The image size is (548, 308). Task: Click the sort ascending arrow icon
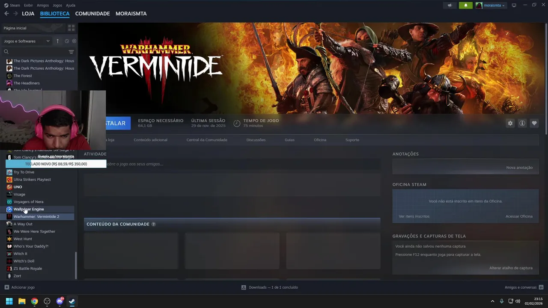[57, 41]
